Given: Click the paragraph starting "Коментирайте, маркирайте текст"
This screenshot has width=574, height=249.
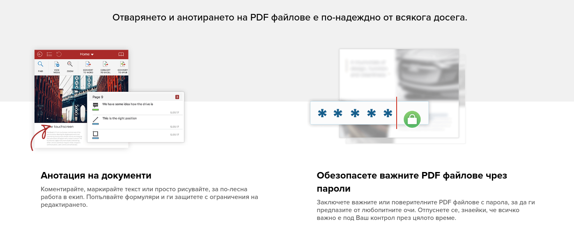Looking at the screenshot, I should click(x=149, y=197).
